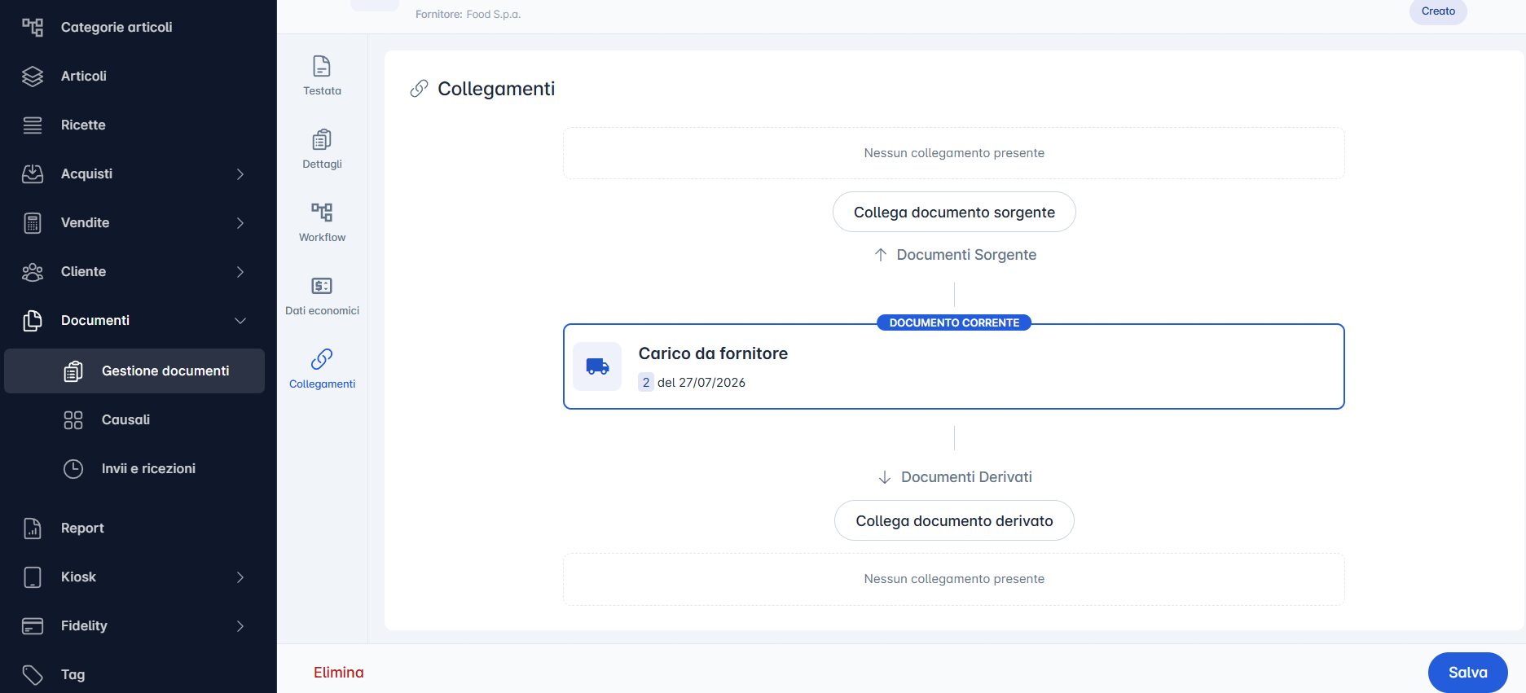The image size is (1526, 693).
Task: Open the Articoli menu item
Action: click(84, 76)
